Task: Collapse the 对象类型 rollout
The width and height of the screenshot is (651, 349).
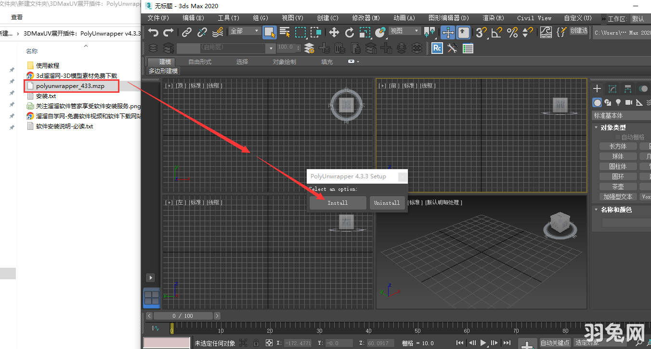Action: (x=596, y=127)
